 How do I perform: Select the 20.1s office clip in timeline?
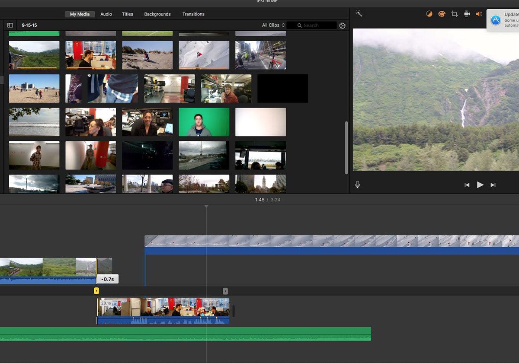(x=163, y=311)
